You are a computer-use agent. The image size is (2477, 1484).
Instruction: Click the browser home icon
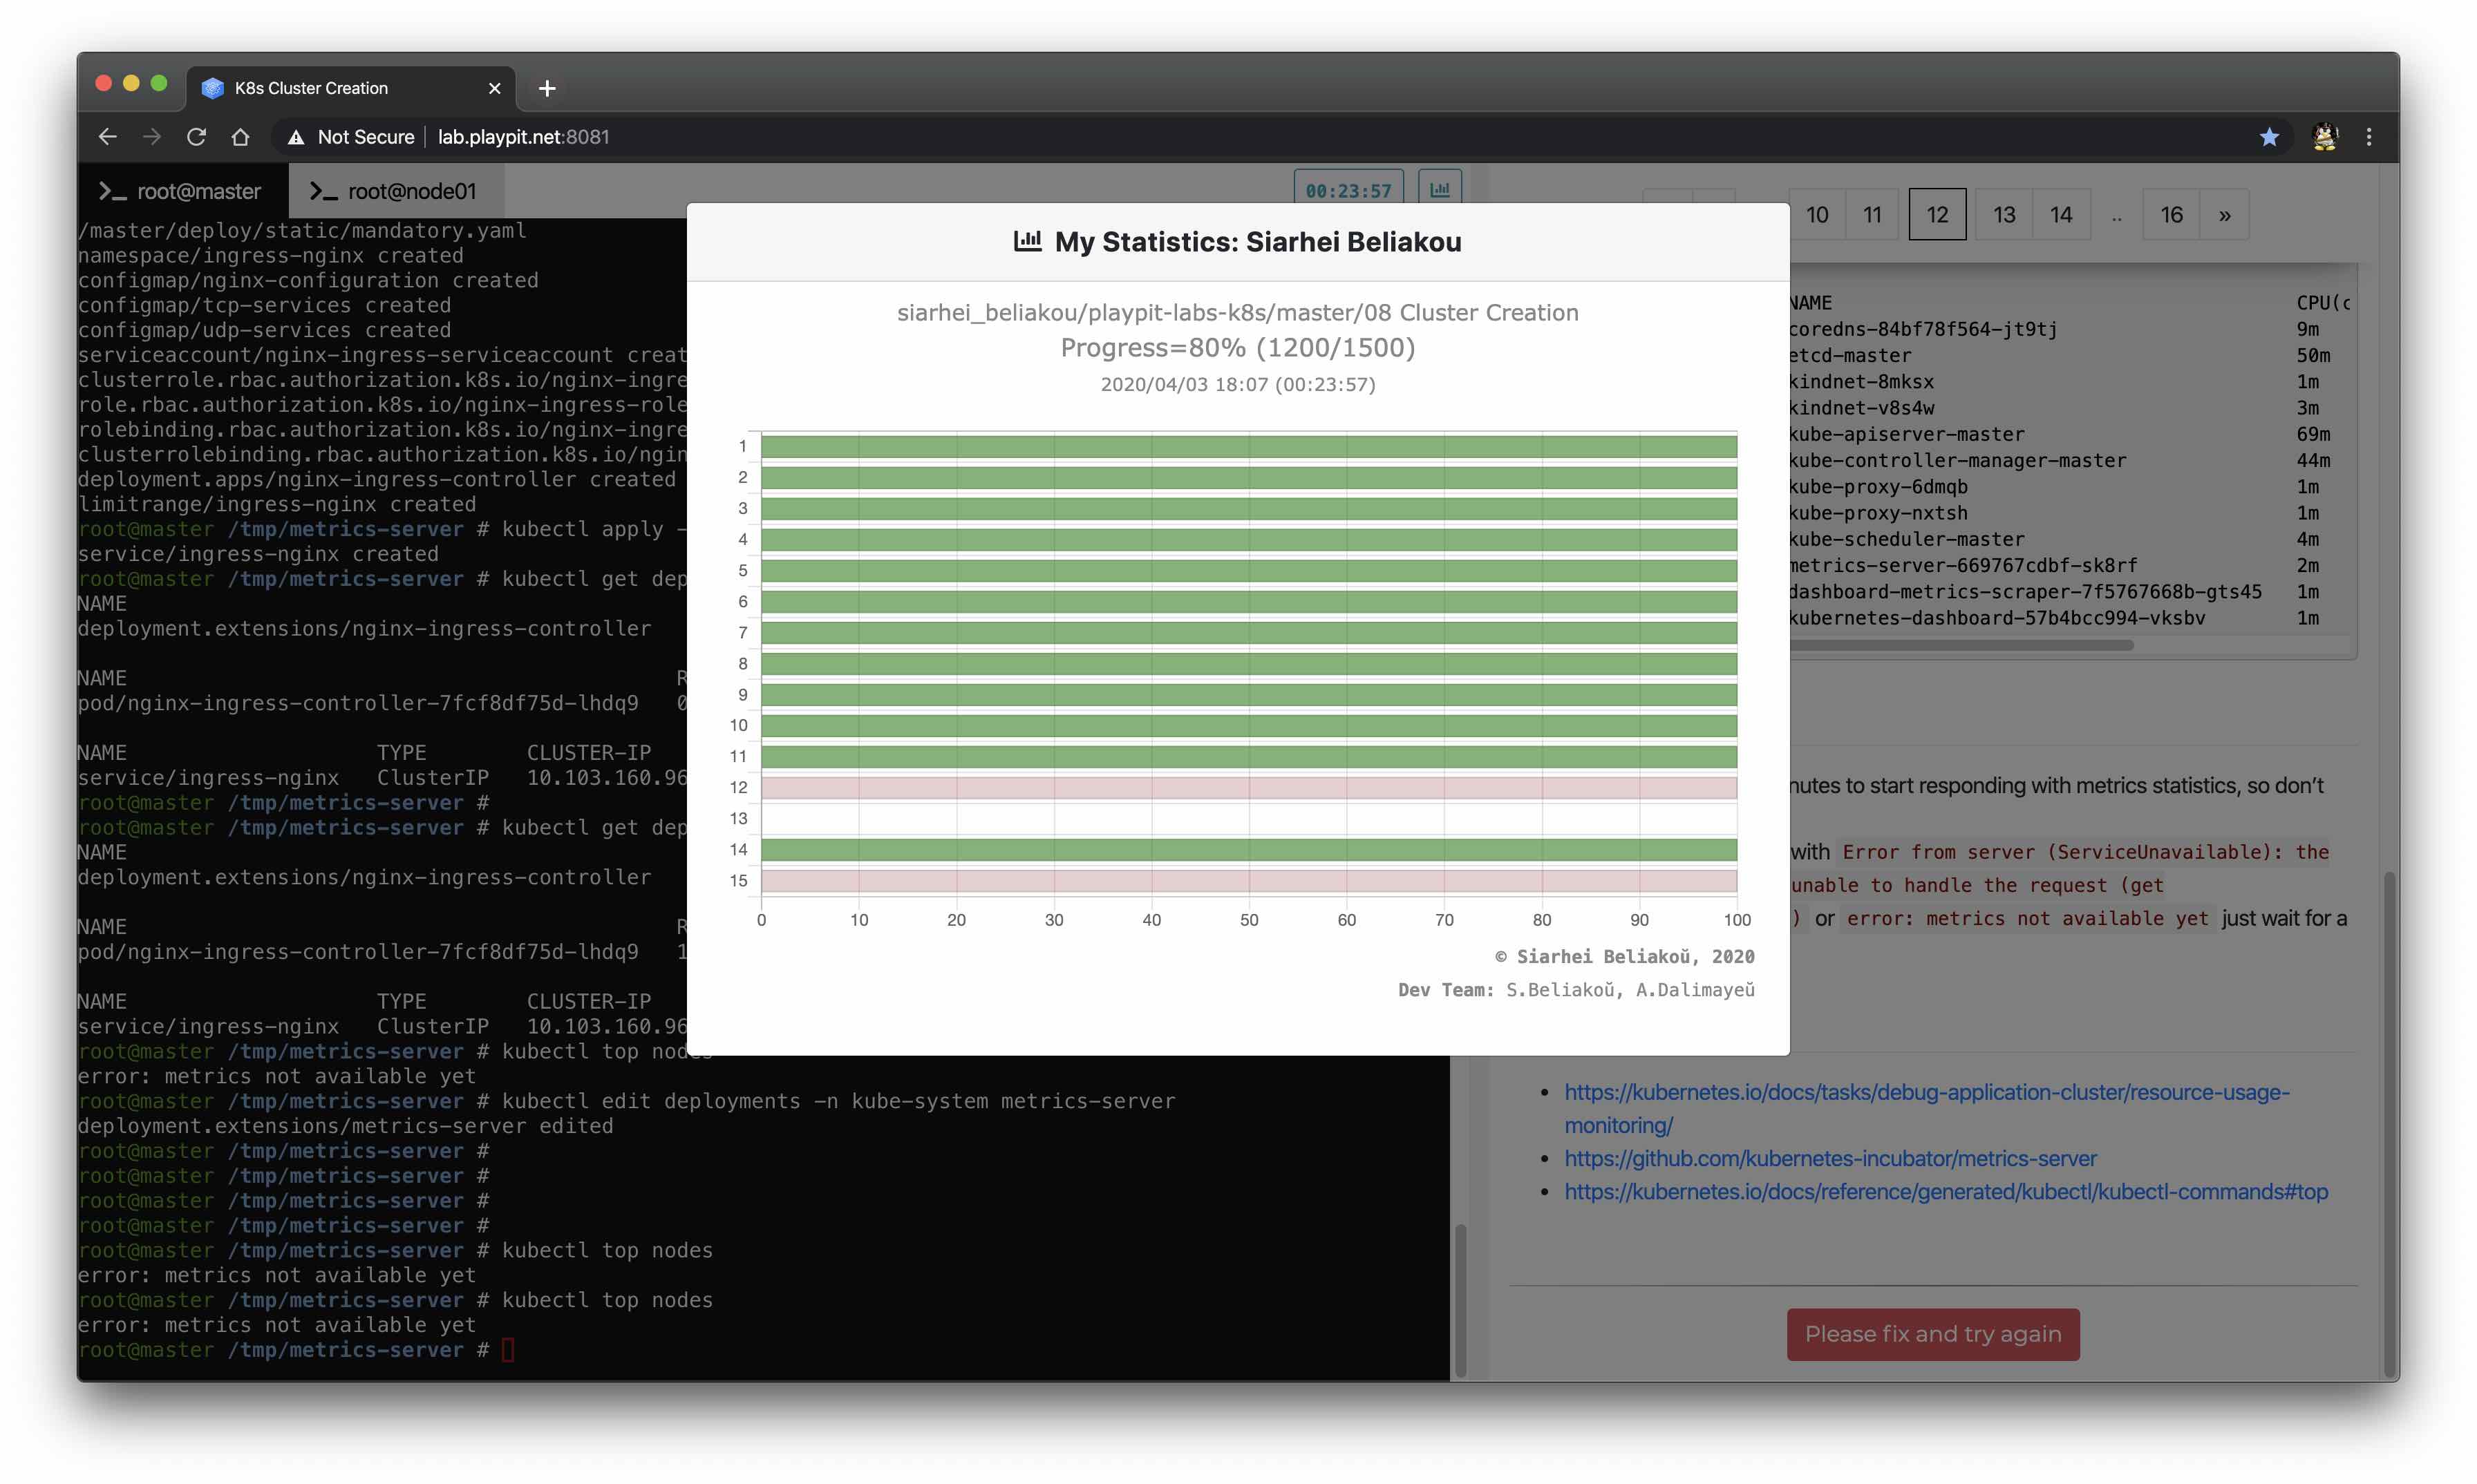[240, 137]
